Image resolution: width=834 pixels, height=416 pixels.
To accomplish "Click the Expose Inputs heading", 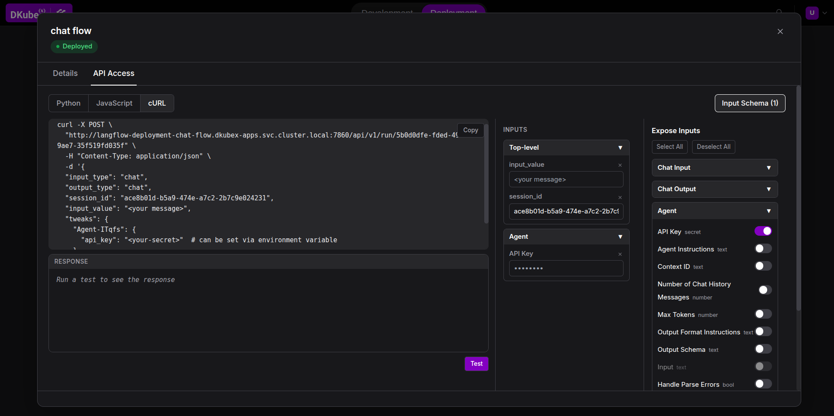I will point(675,131).
